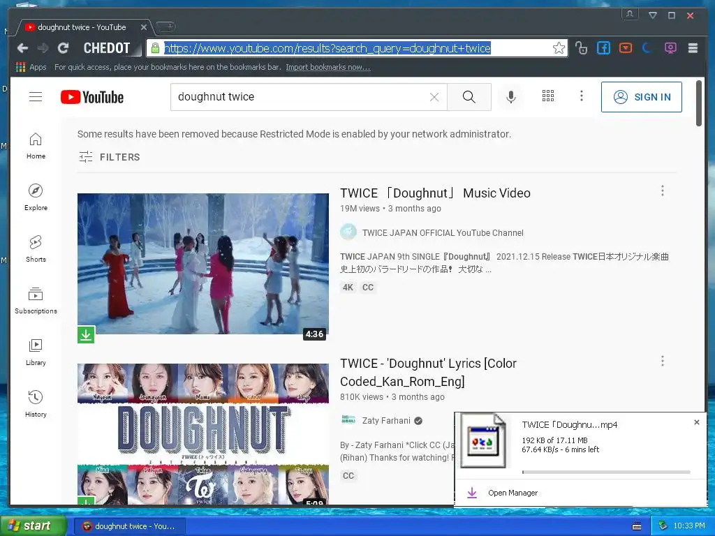This screenshot has width=715, height=536.
Task: Open YouTube settings three-dot menu
Action: coord(582,96)
